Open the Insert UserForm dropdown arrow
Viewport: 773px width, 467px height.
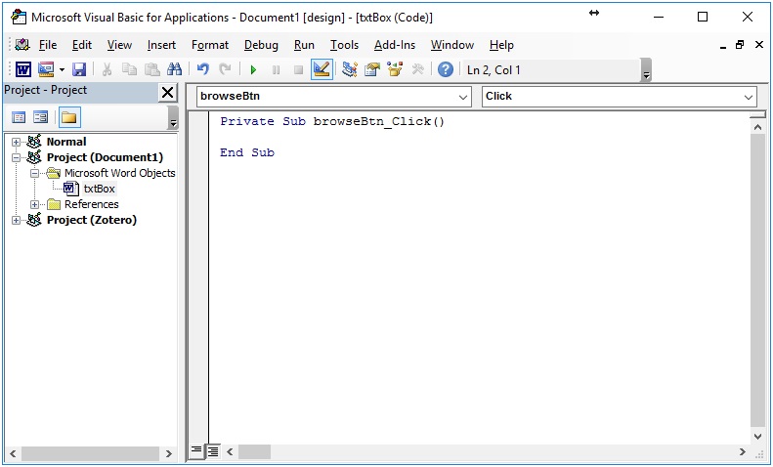(x=62, y=70)
